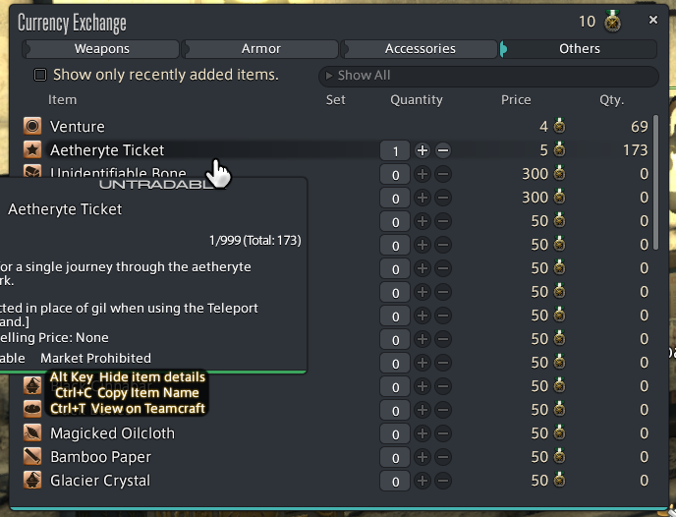Viewport: 676px width, 517px height.
Task: Click the Aetheryte Ticket quantity input field
Action: click(x=395, y=151)
